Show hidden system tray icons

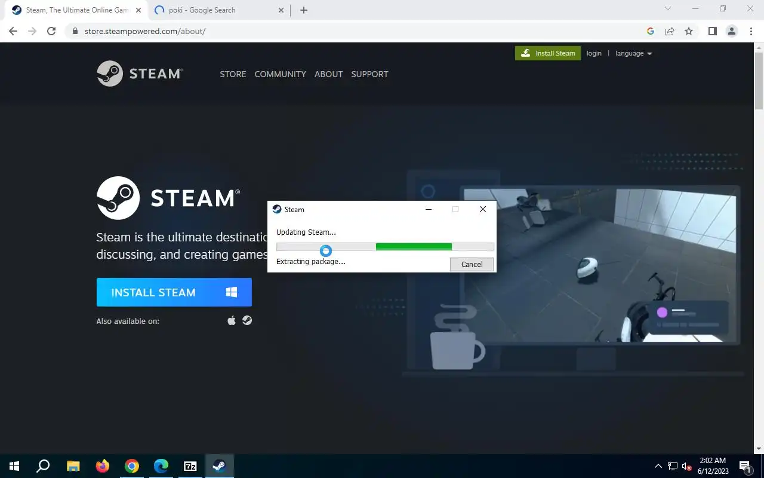(x=658, y=466)
